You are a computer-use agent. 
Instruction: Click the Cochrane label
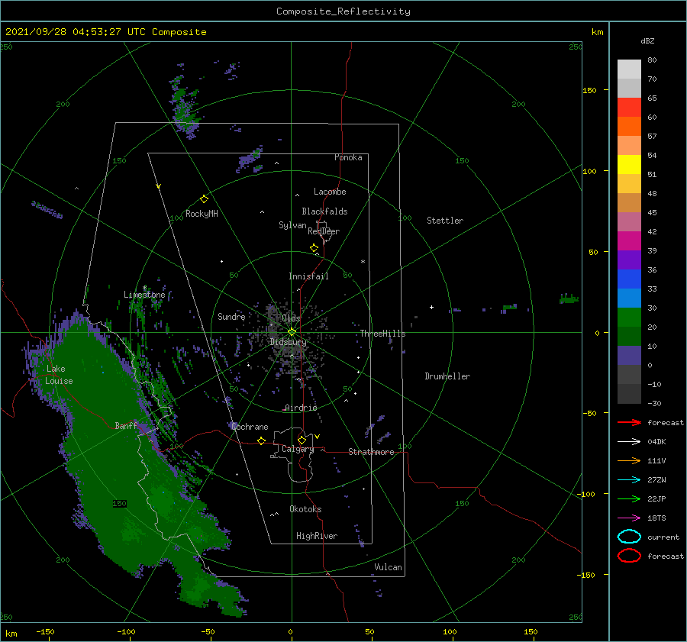pyautogui.click(x=250, y=427)
